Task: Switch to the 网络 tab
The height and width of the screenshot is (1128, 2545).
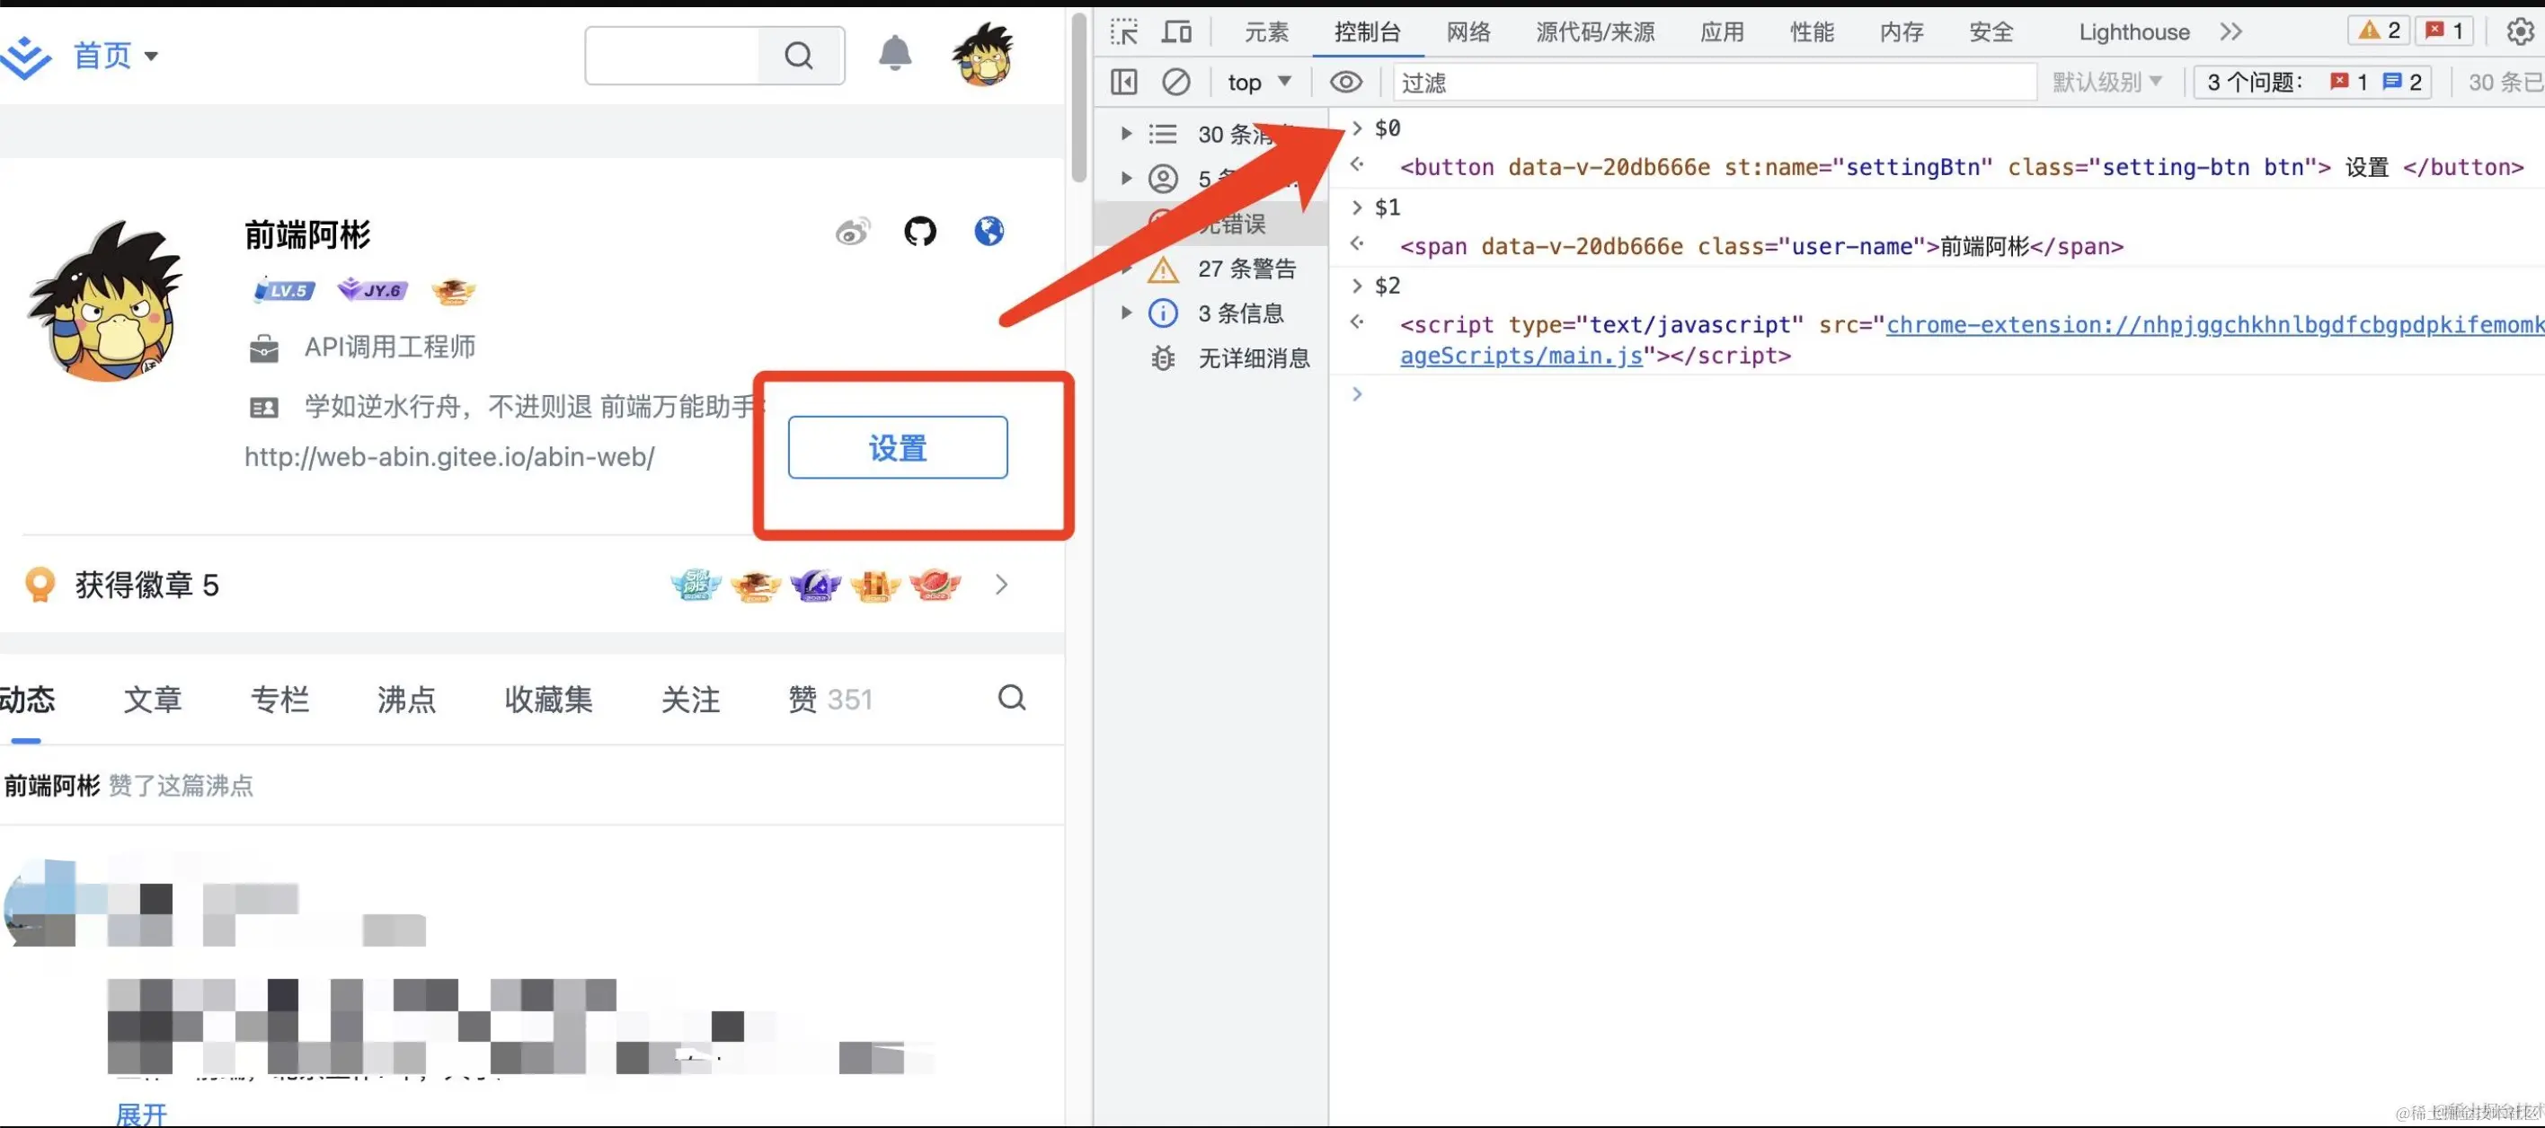Action: [1468, 31]
